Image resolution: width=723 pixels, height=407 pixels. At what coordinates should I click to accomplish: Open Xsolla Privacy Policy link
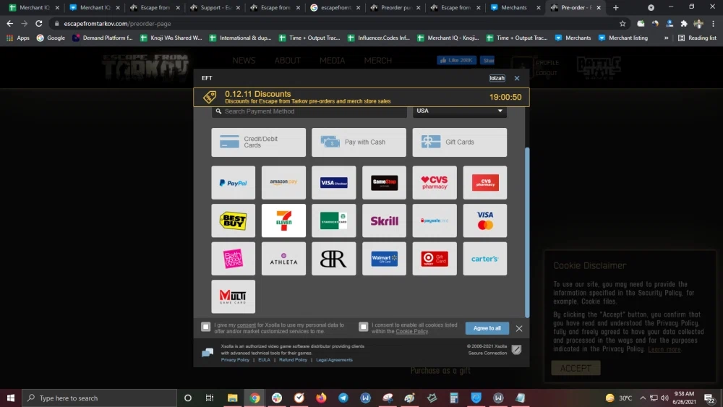(235, 360)
